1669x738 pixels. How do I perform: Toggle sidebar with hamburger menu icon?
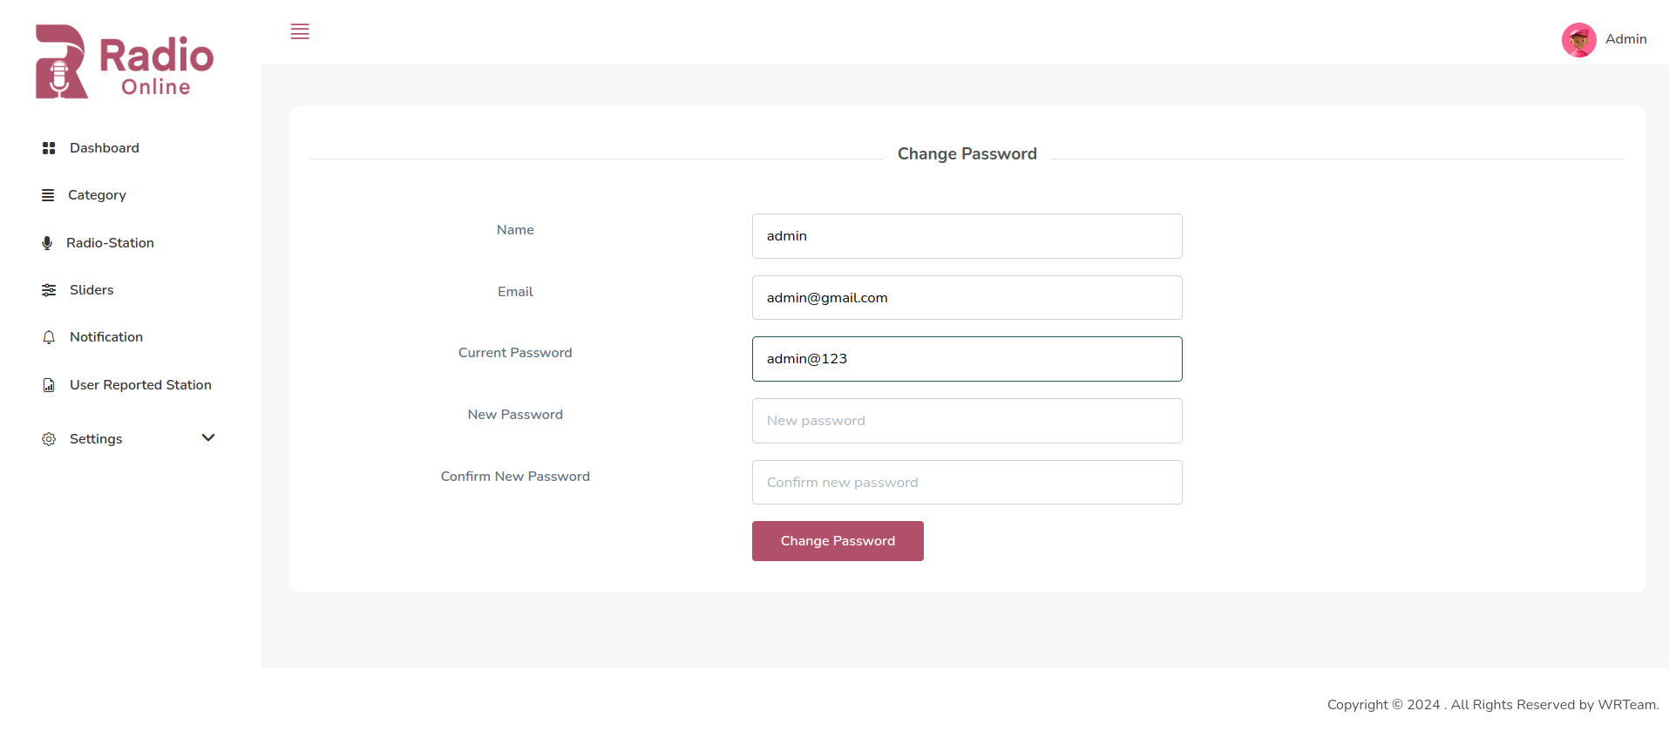point(300,31)
